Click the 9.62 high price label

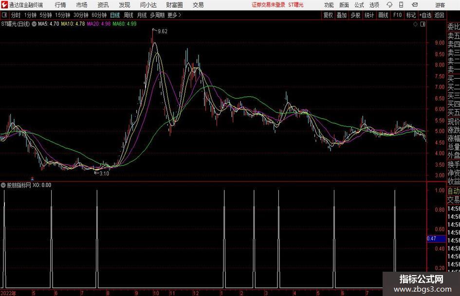pyautogui.click(x=163, y=32)
